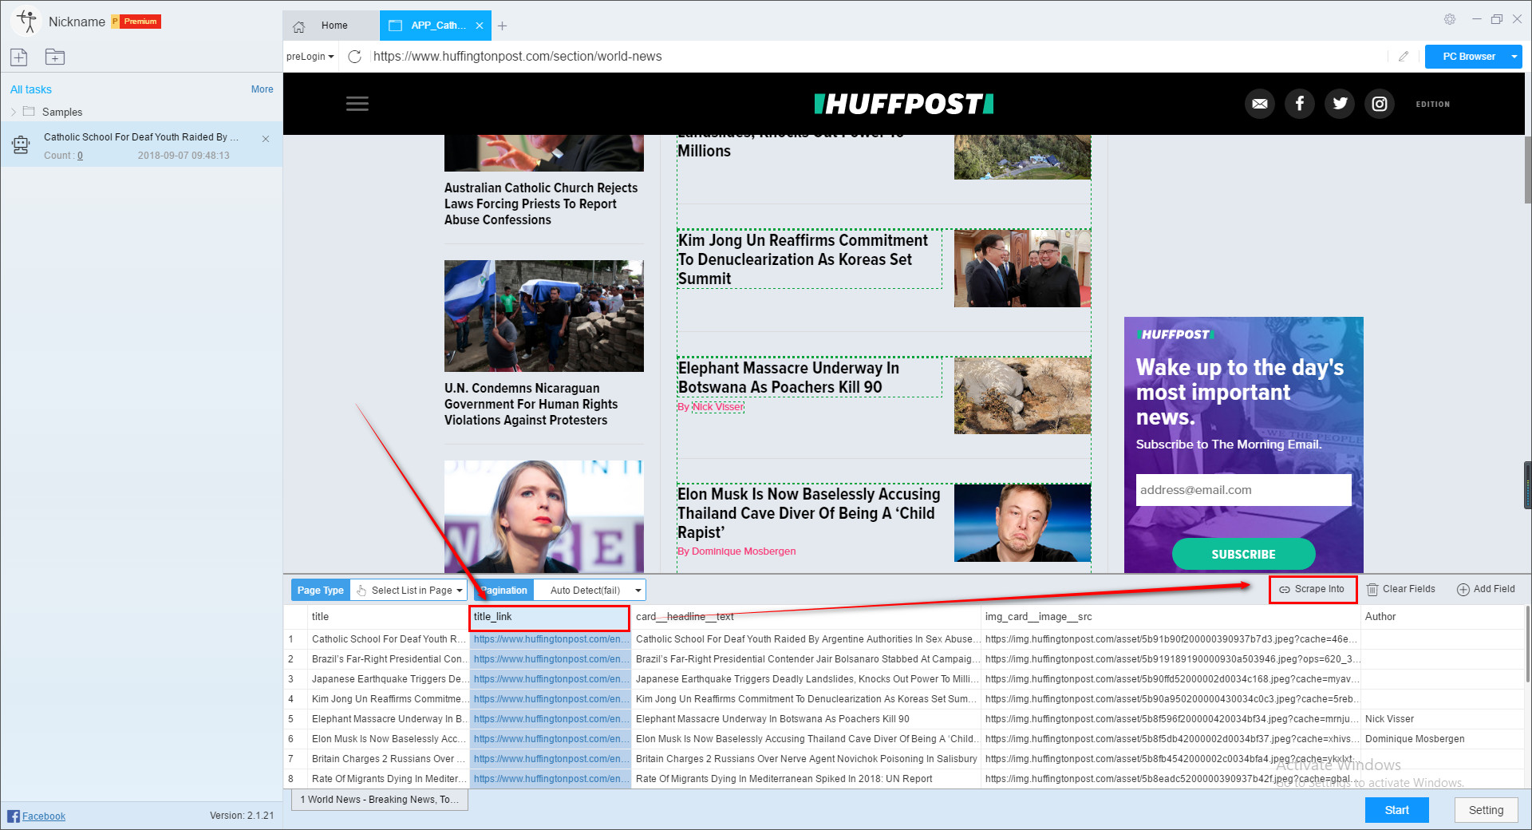Open the Elon Musk Baselessly Accusing headline
The height and width of the screenshot is (830, 1532).
tap(808, 513)
